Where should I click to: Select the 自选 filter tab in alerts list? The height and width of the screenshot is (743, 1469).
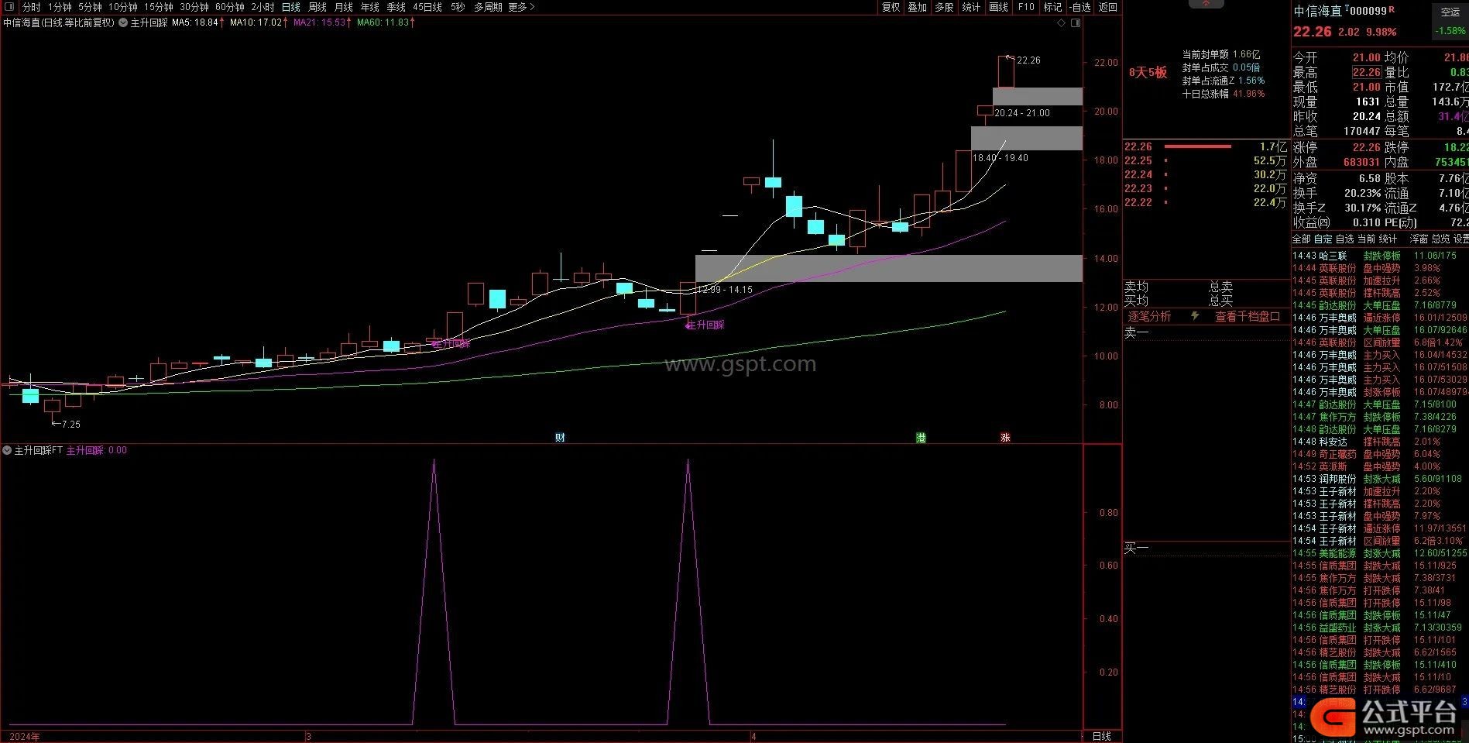point(1345,239)
